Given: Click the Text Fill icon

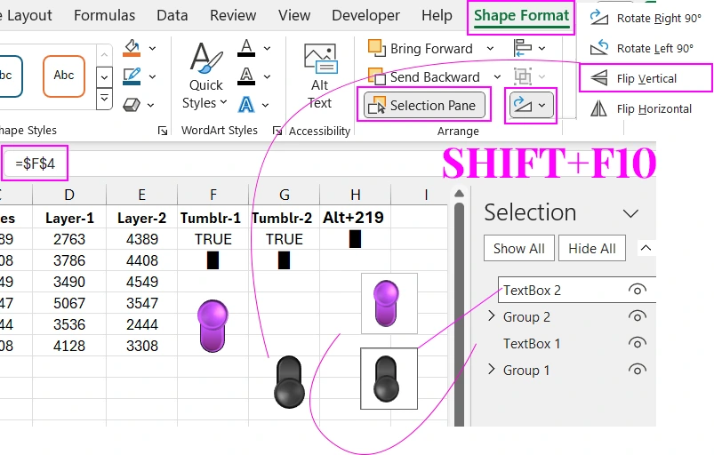Looking at the screenshot, I should [x=246, y=47].
